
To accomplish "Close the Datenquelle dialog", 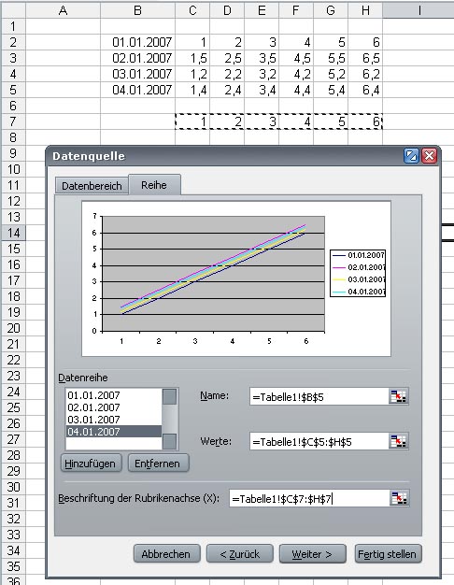I will click(x=430, y=155).
